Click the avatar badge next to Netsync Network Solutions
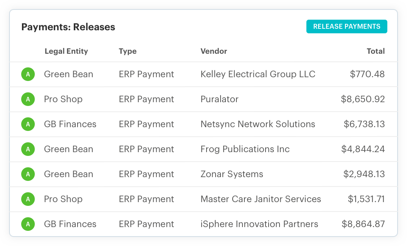 tap(28, 124)
